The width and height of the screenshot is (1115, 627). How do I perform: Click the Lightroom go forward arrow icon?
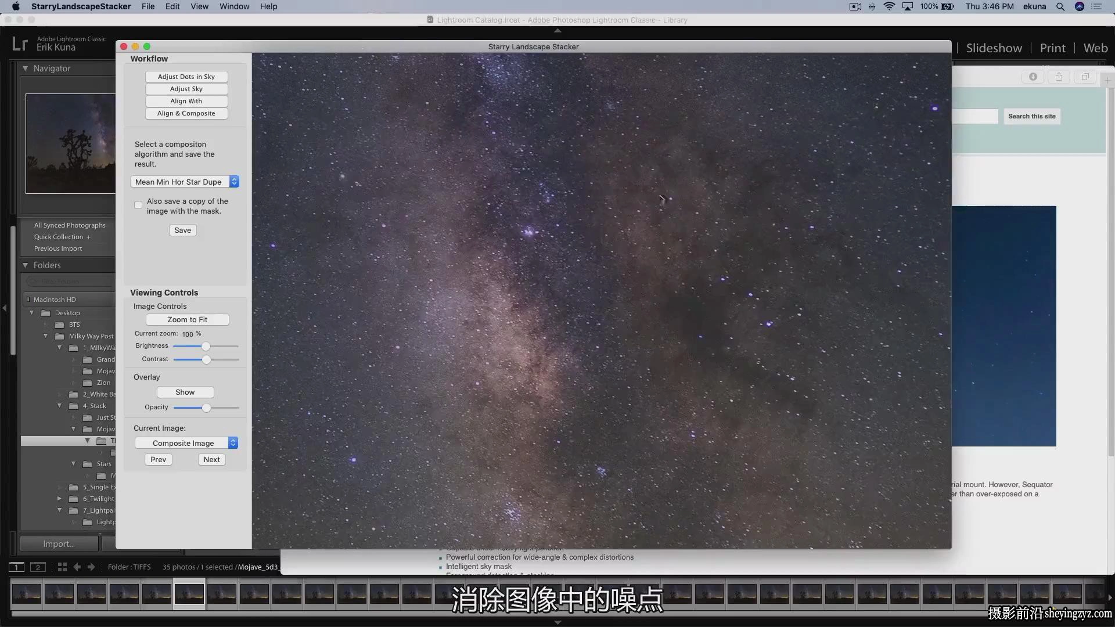click(x=91, y=567)
